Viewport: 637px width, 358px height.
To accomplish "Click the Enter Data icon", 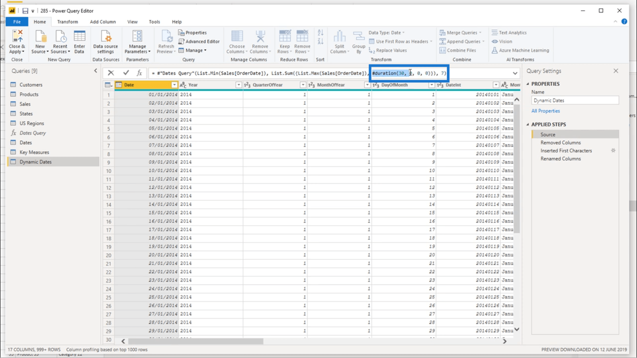I will [79, 36].
